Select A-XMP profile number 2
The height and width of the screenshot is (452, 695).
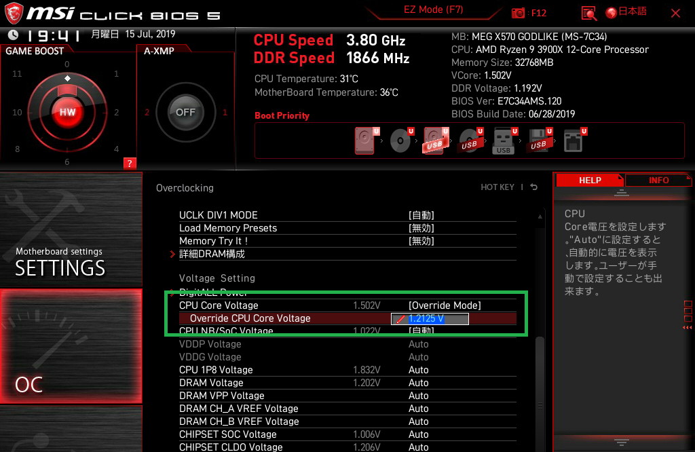pos(147,112)
